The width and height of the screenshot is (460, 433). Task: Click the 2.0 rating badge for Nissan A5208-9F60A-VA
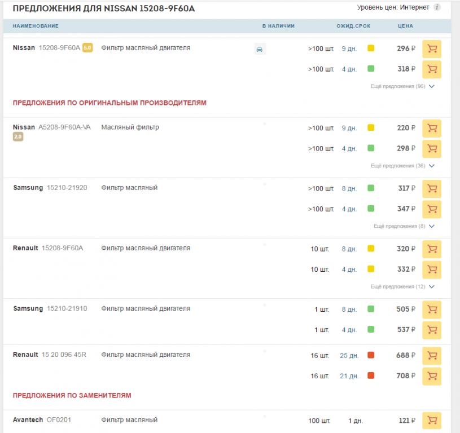(x=18, y=136)
